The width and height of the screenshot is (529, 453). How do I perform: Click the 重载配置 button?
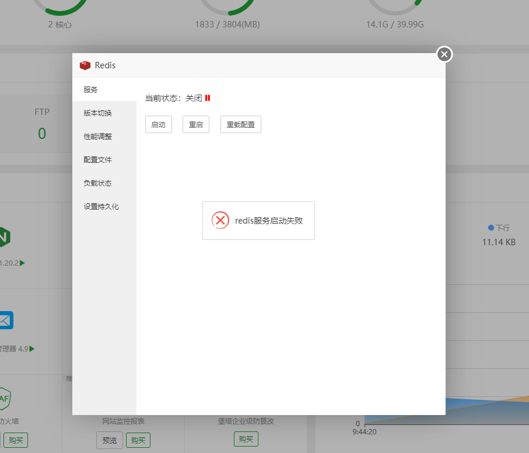pyautogui.click(x=240, y=124)
